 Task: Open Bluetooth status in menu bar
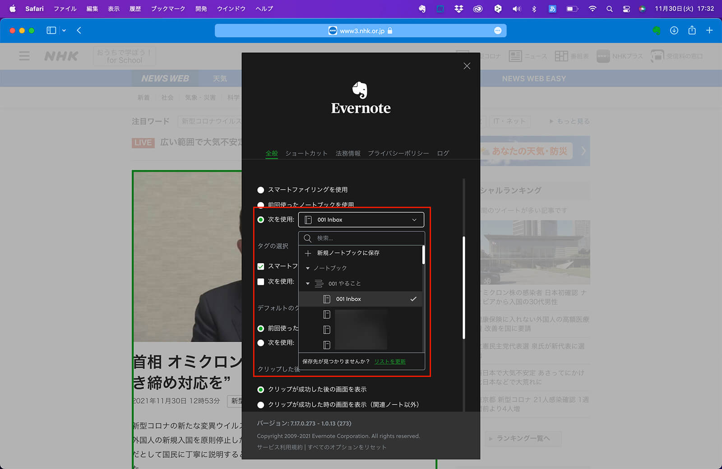(534, 9)
